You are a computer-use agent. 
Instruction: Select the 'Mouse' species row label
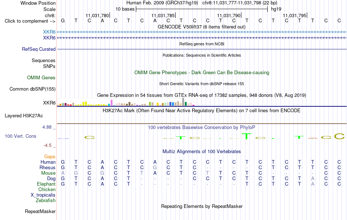tap(48, 173)
